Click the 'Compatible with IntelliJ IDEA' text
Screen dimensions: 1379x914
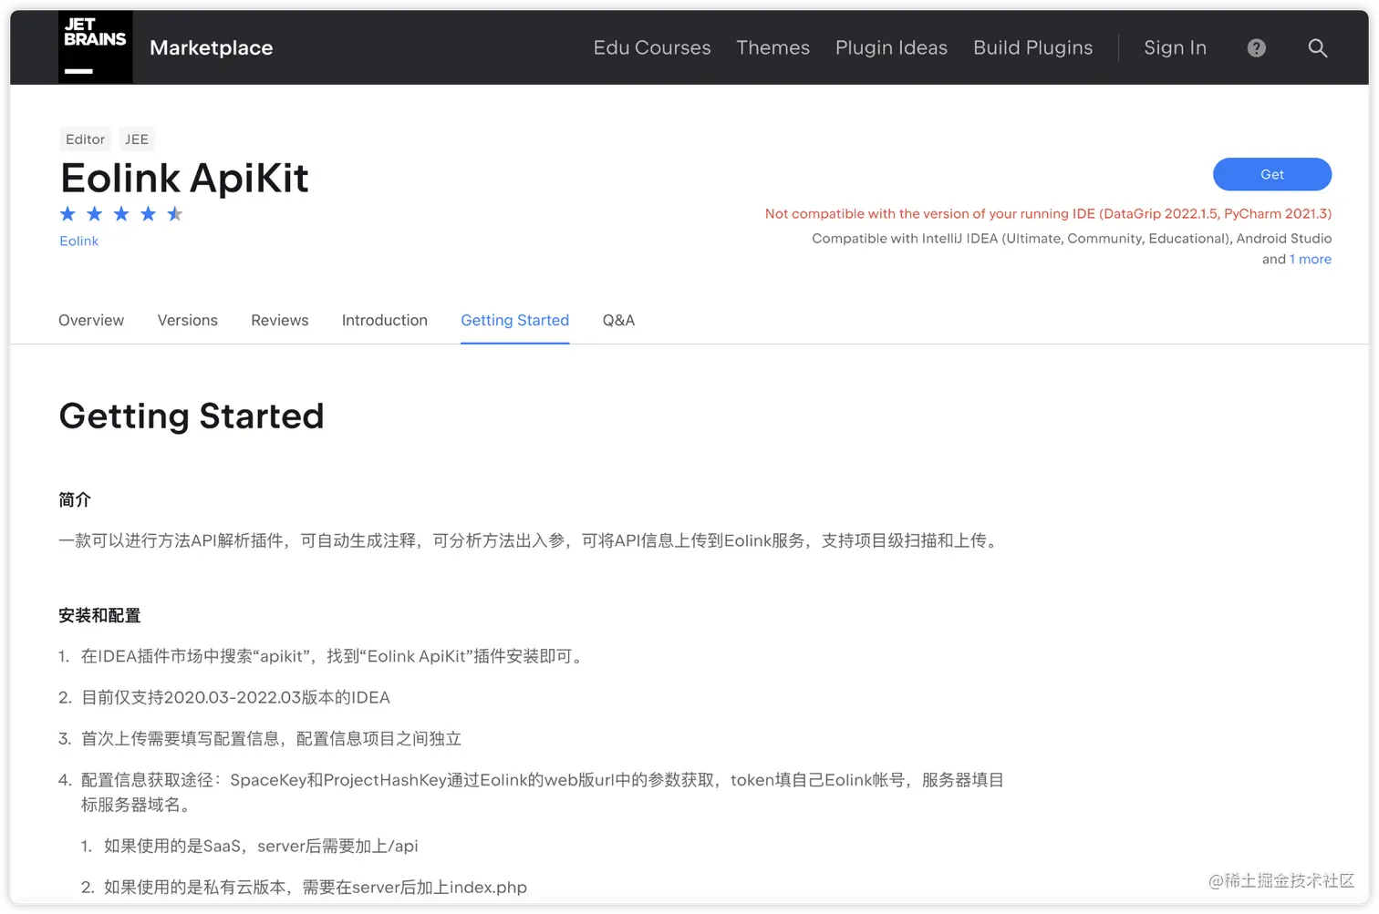[x=1072, y=238]
